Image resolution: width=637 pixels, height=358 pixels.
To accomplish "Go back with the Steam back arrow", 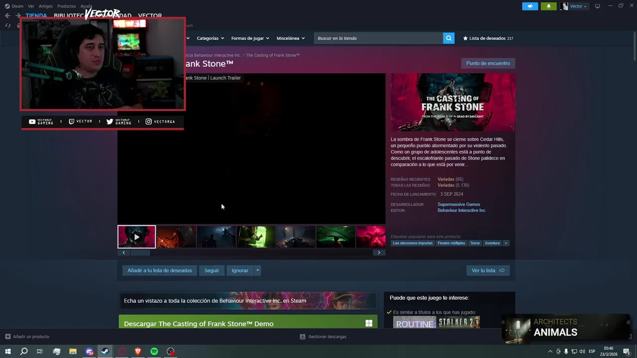I will point(7,15).
